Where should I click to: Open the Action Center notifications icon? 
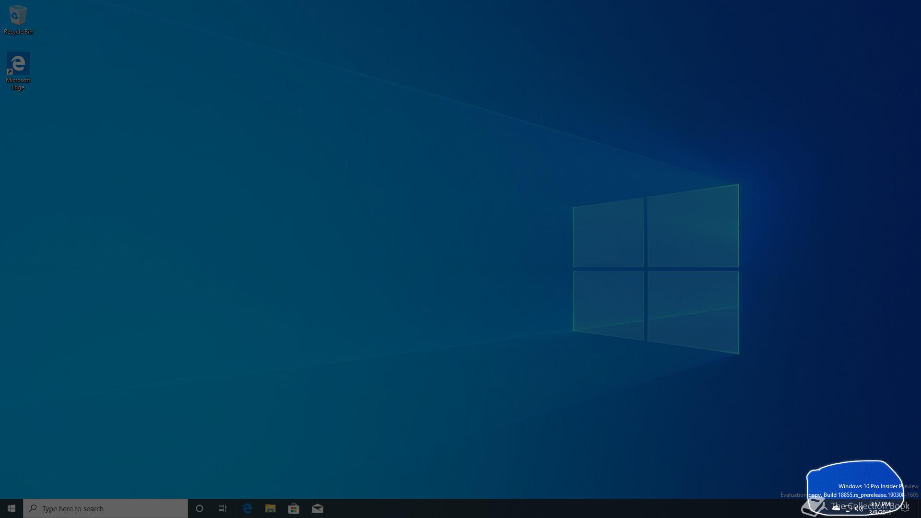pyautogui.click(x=905, y=508)
